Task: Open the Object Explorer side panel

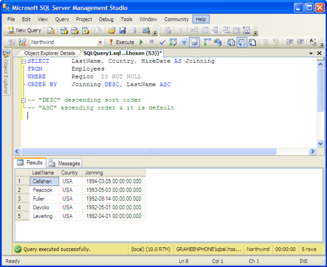Action: point(6,73)
